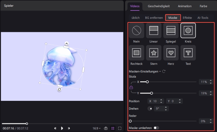Decrease Skala X percentage with down arrow
Image resolution: width=217 pixels, height=132 pixels.
[x=211, y=83]
